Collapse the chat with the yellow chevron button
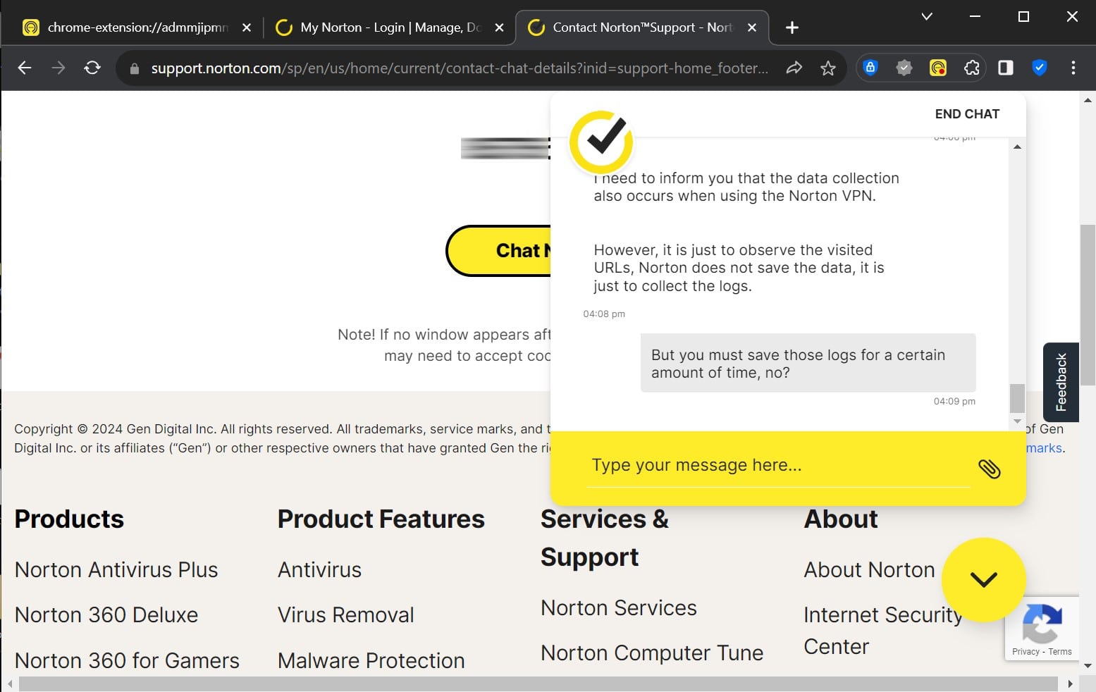 tap(983, 579)
